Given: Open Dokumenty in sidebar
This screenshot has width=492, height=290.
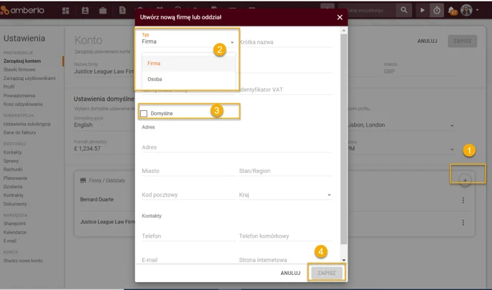Looking at the screenshot, I should [x=15, y=204].
